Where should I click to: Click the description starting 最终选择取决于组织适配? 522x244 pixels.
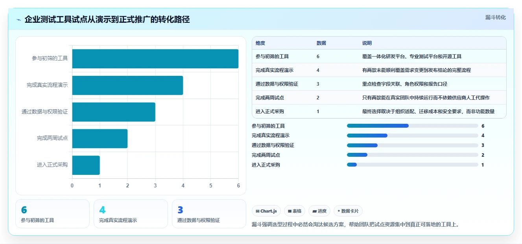[x=428, y=112]
